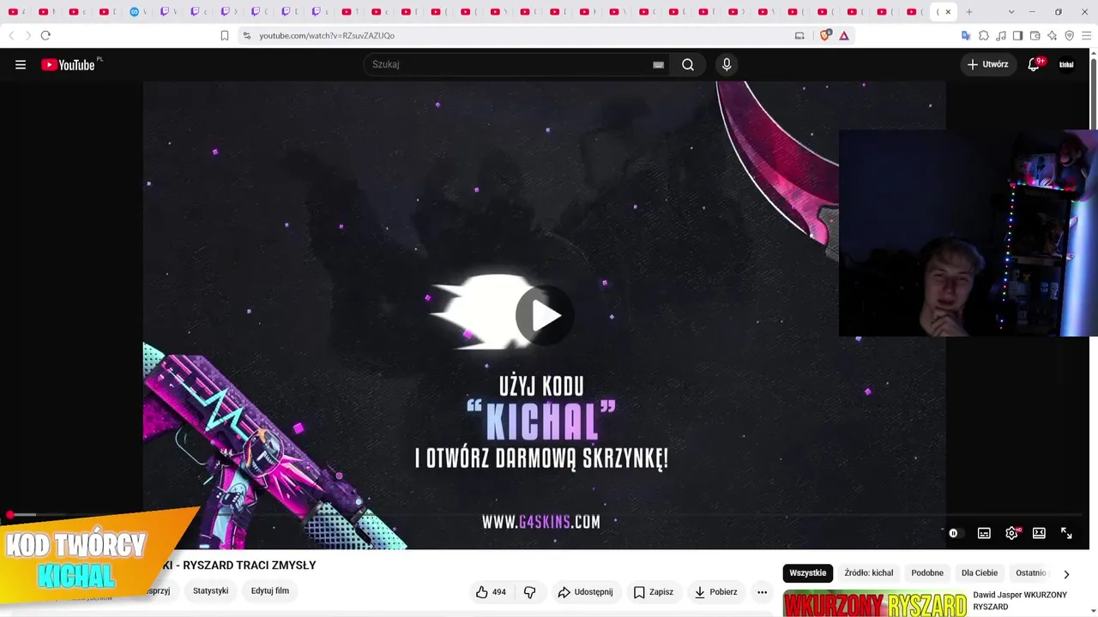1098x617 pixels.
Task: Toggle subtitles in the video player
Action: pyautogui.click(x=984, y=533)
